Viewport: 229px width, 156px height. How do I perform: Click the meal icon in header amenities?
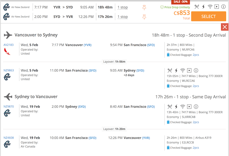coord(197,7)
